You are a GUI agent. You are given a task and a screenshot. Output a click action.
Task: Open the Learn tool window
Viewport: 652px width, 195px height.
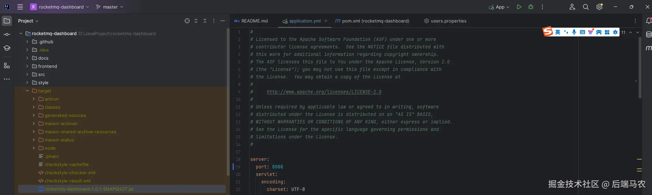7,48
